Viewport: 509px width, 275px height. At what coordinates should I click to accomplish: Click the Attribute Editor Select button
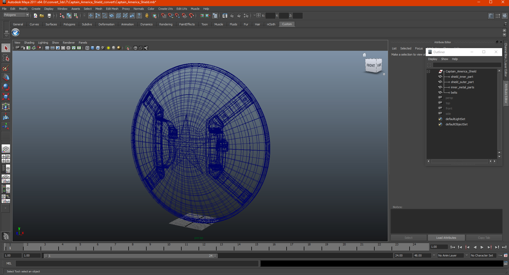coord(409,238)
